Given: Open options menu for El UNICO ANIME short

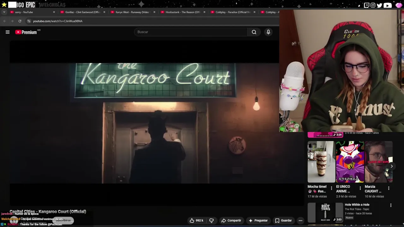Looking at the screenshot, I should click(x=360, y=188).
